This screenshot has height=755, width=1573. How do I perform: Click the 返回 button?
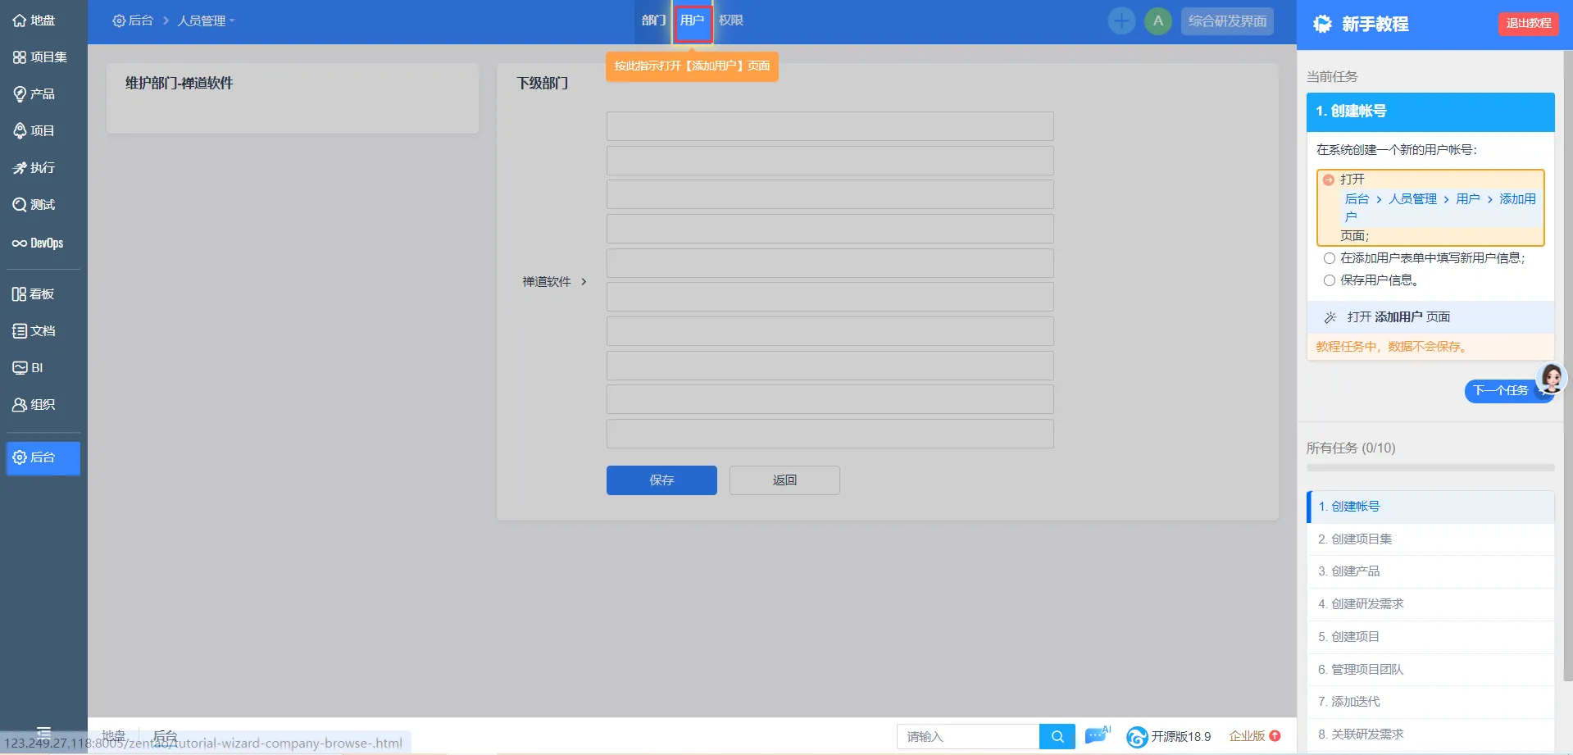(784, 480)
